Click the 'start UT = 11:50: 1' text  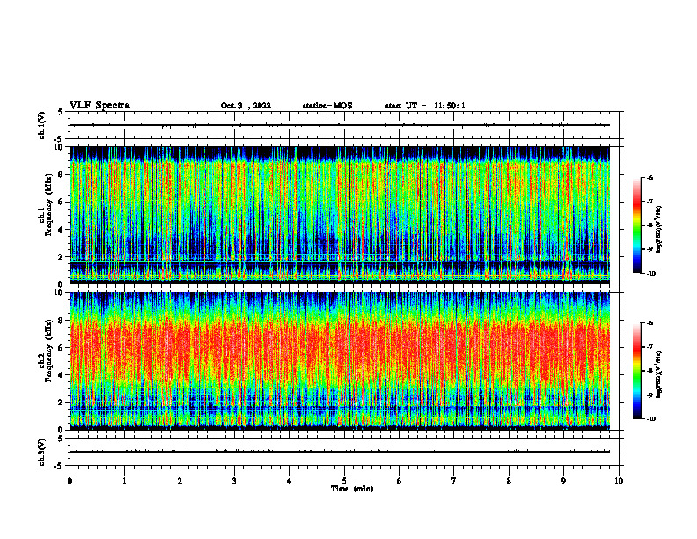(x=425, y=106)
